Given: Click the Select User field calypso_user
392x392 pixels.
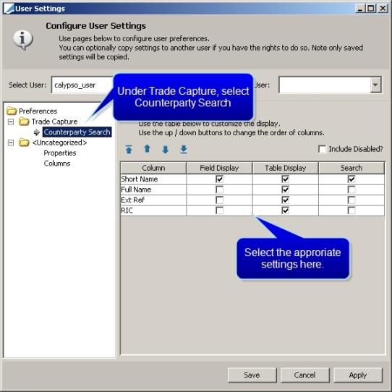Looking at the screenshot, I should [82, 85].
